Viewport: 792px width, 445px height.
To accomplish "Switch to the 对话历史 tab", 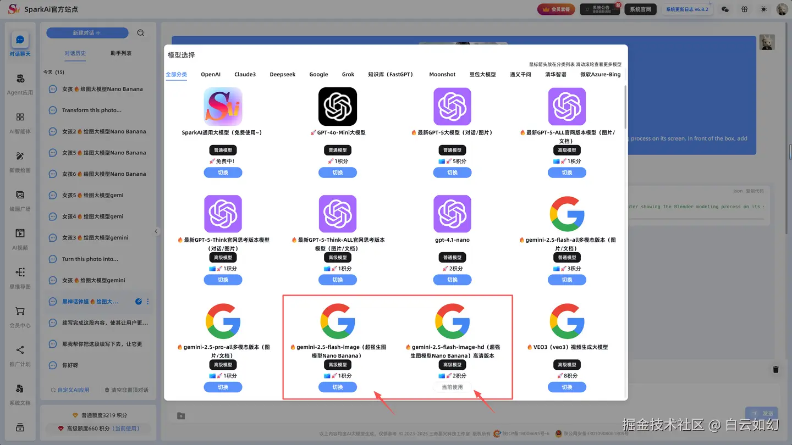I will tap(75, 53).
